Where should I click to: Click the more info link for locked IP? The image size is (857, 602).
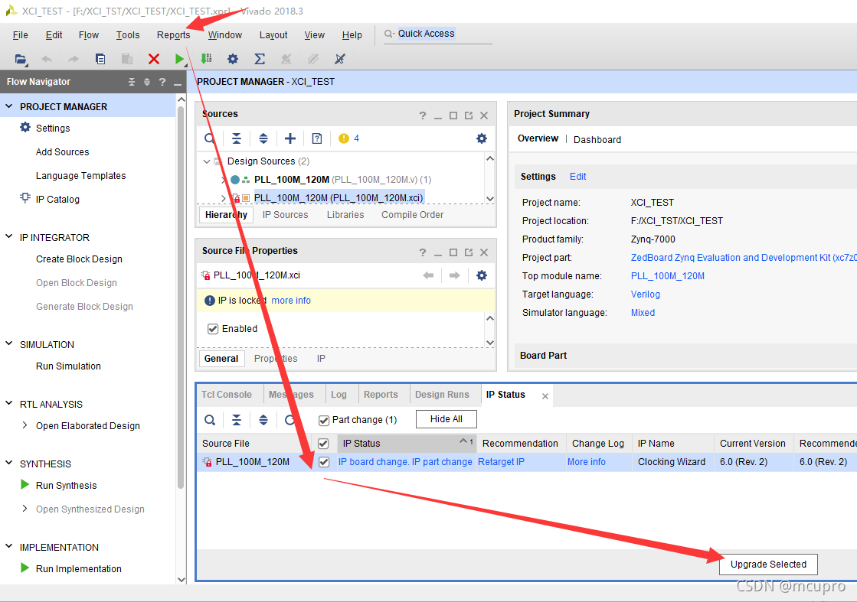291,300
